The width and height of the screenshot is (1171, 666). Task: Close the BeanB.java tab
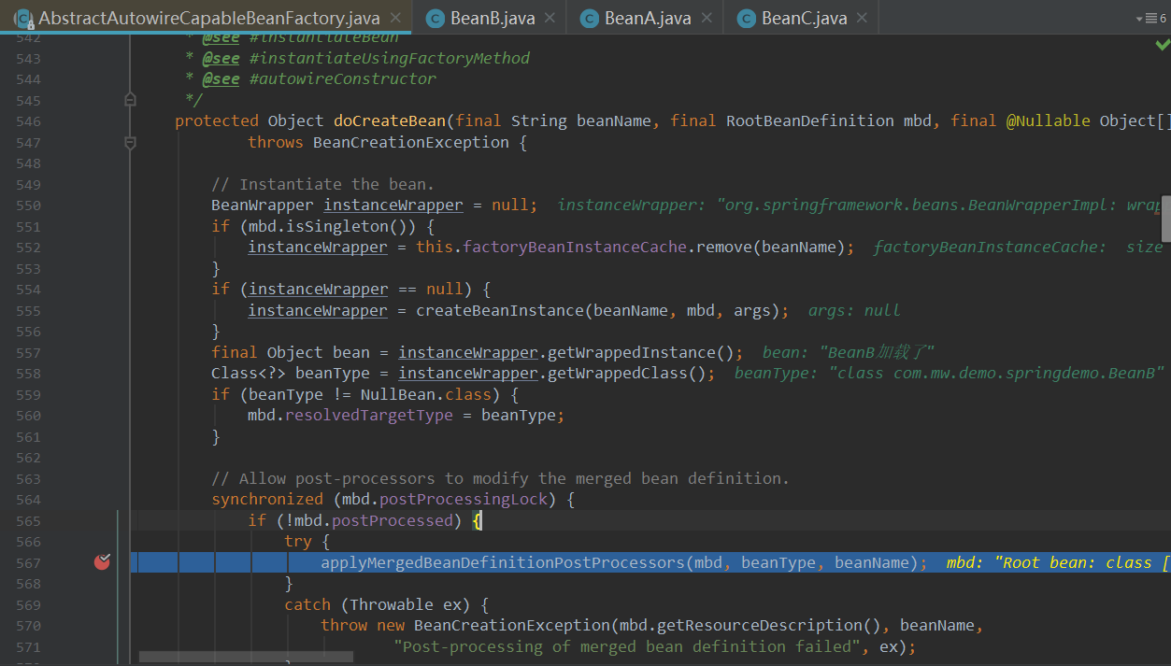[x=550, y=18]
